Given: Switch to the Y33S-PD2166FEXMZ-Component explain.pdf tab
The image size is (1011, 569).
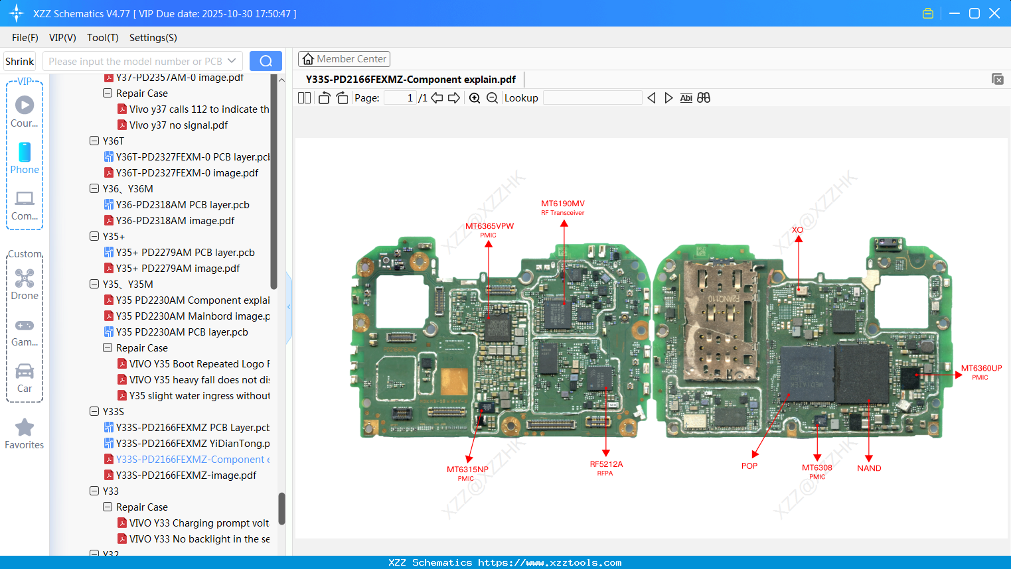Looking at the screenshot, I should click(411, 79).
